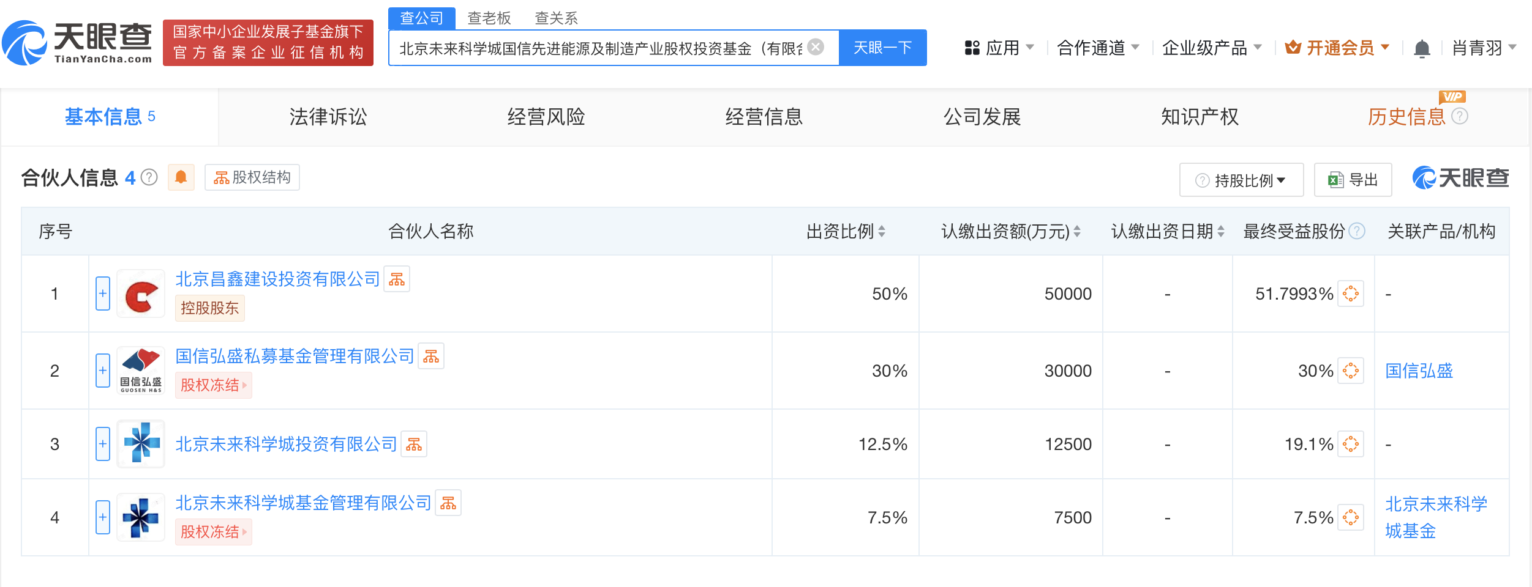
Task: Select the 查老板 search tab
Action: point(489,18)
